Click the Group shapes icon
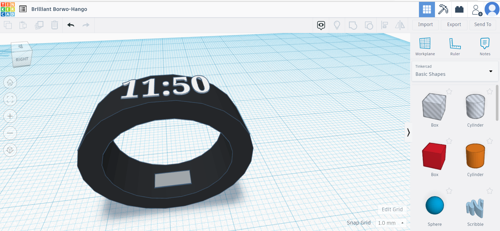This screenshot has width=500, height=231. click(353, 25)
